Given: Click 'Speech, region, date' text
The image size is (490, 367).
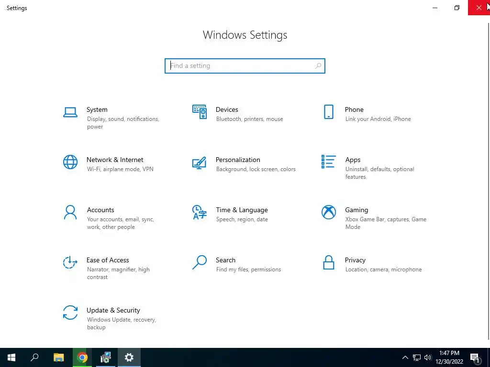Looking at the screenshot, I should click(242, 219).
